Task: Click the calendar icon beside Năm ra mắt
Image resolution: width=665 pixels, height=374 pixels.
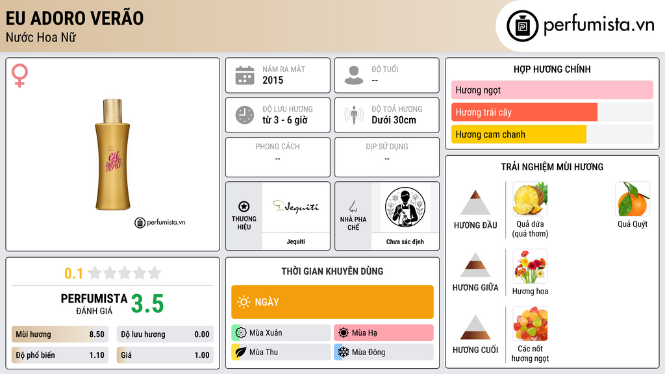Action: point(245,75)
